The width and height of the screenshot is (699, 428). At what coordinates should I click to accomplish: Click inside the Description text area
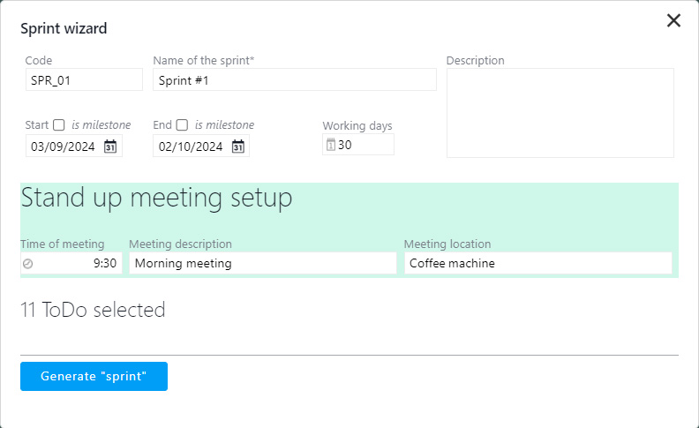[560, 113]
